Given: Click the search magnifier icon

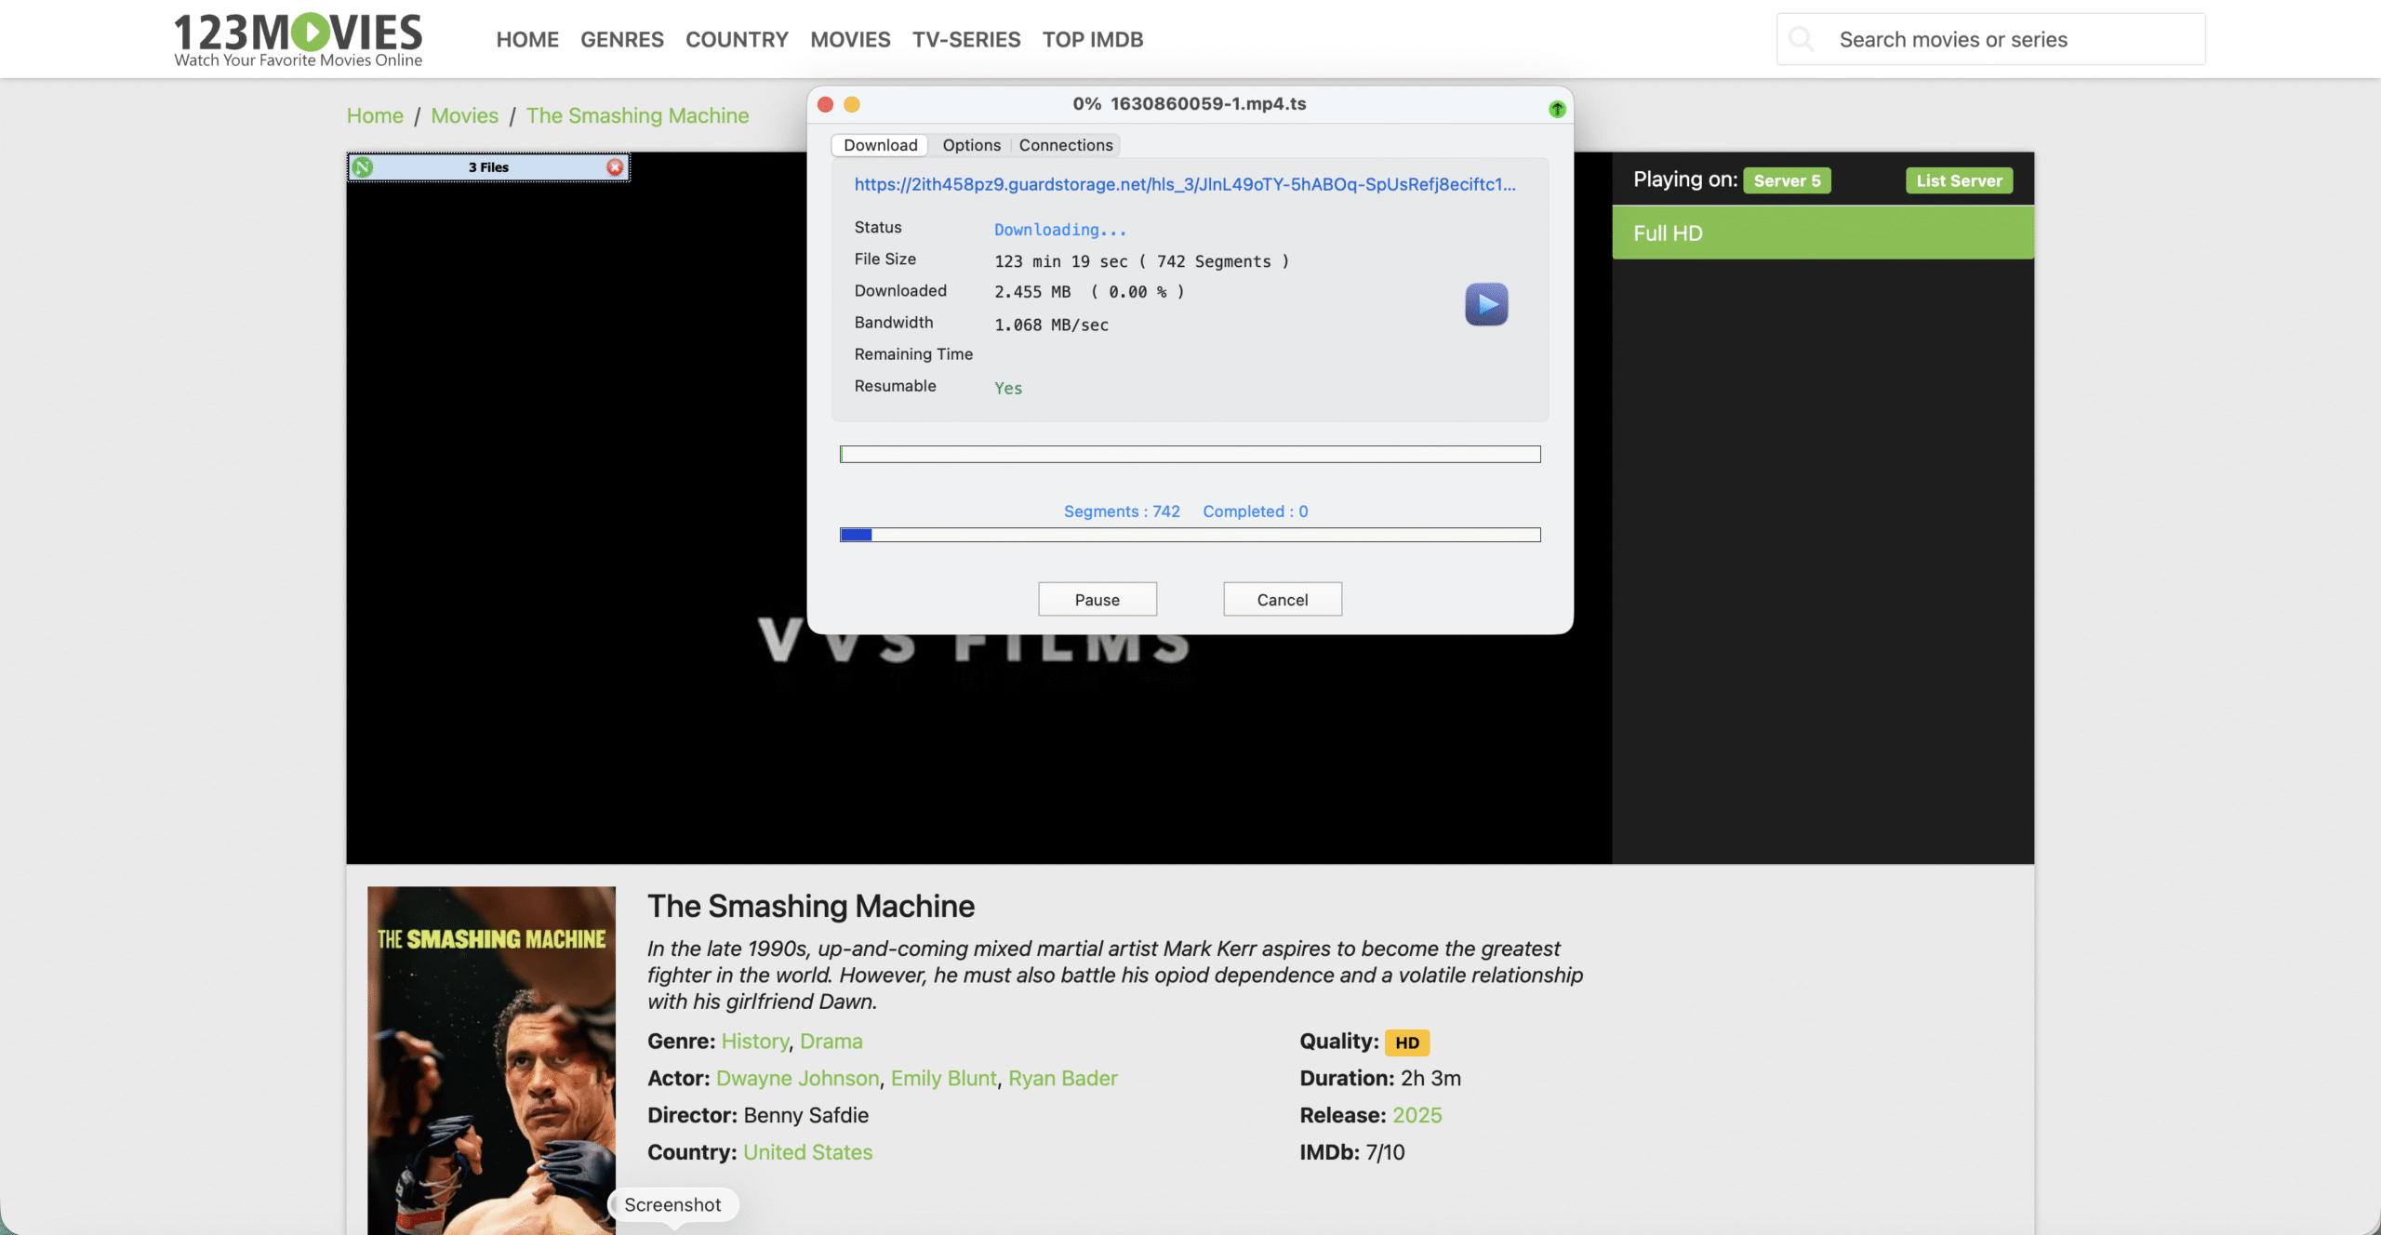Looking at the screenshot, I should (x=1802, y=39).
